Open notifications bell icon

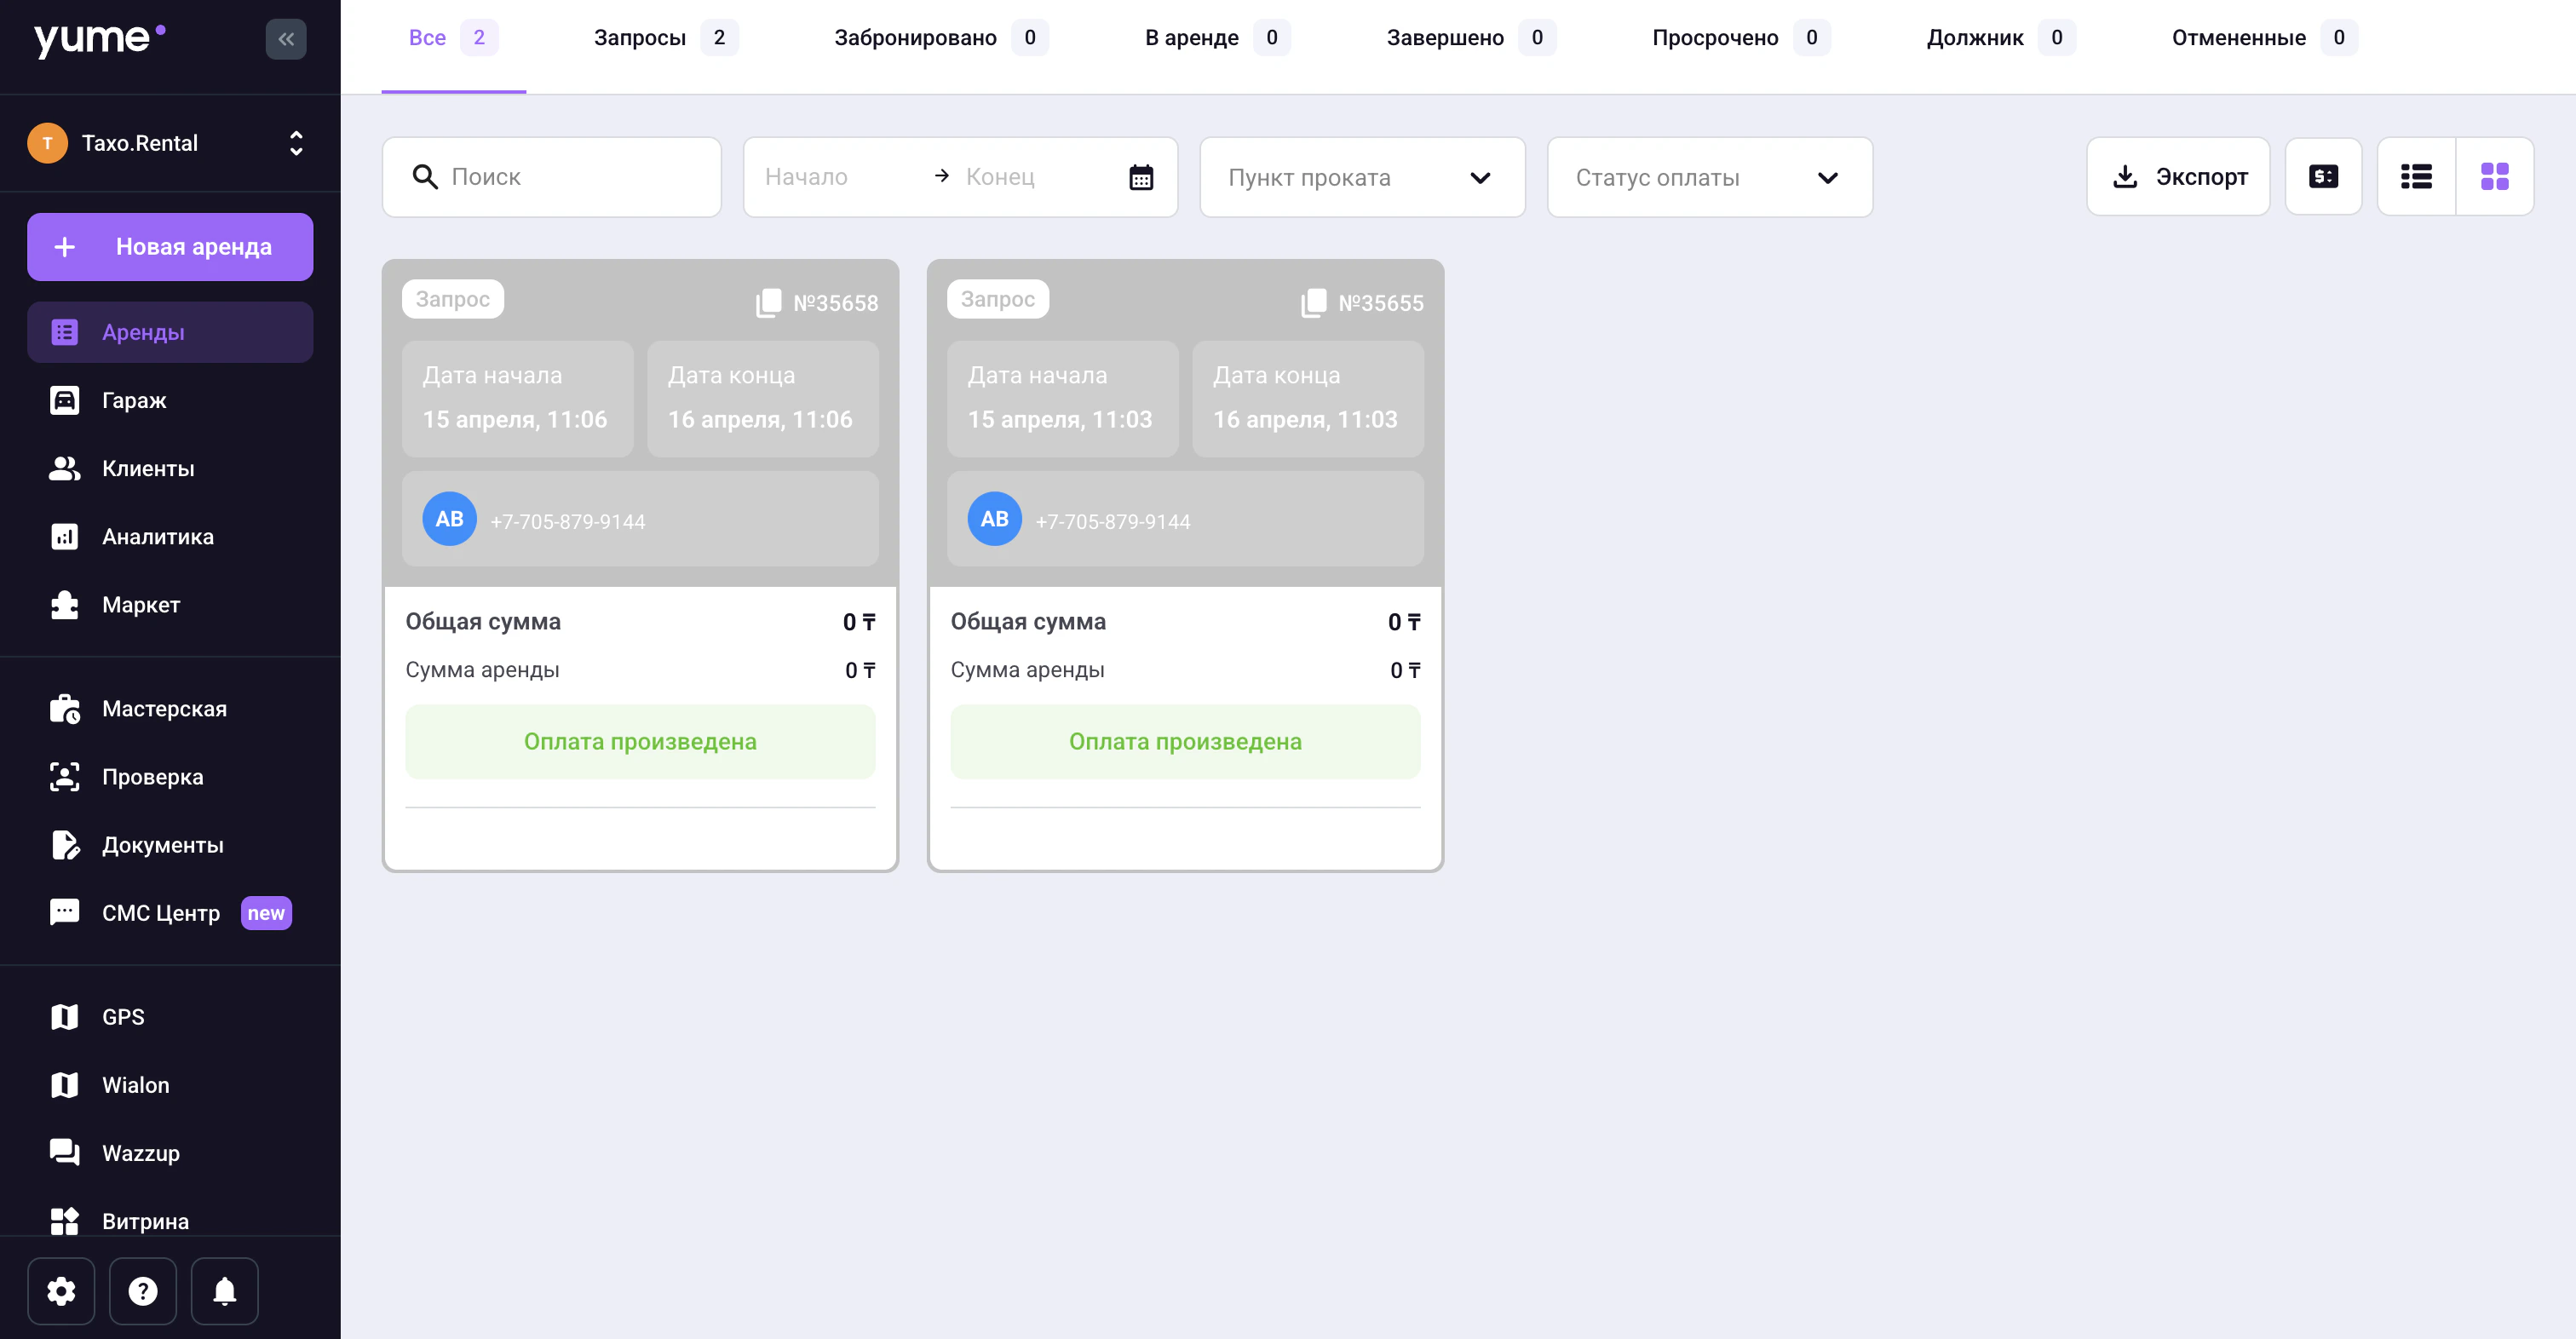click(225, 1291)
